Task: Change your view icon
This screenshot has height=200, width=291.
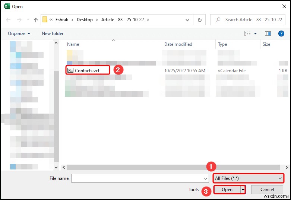Action: (247, 34)
